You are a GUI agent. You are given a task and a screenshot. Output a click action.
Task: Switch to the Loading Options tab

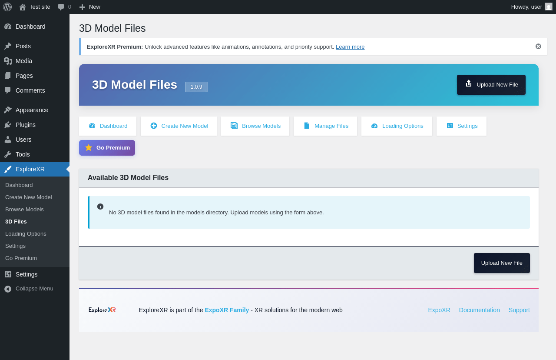(x=397, y=126)
